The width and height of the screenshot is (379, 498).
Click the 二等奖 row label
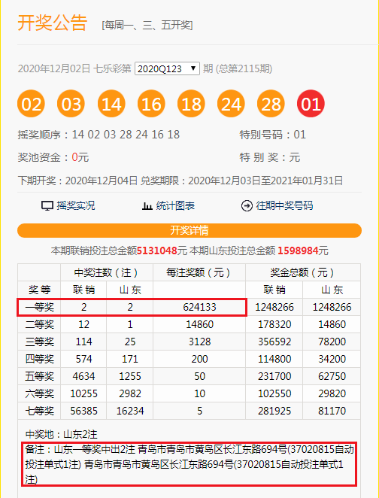pyautogui.click(x=39, y=324)
